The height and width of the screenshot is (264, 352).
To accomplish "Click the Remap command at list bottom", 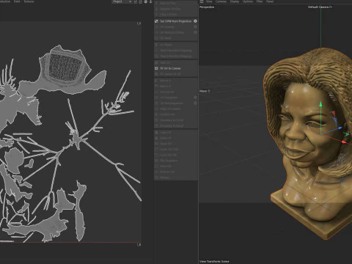I will (x=164, y=177).
